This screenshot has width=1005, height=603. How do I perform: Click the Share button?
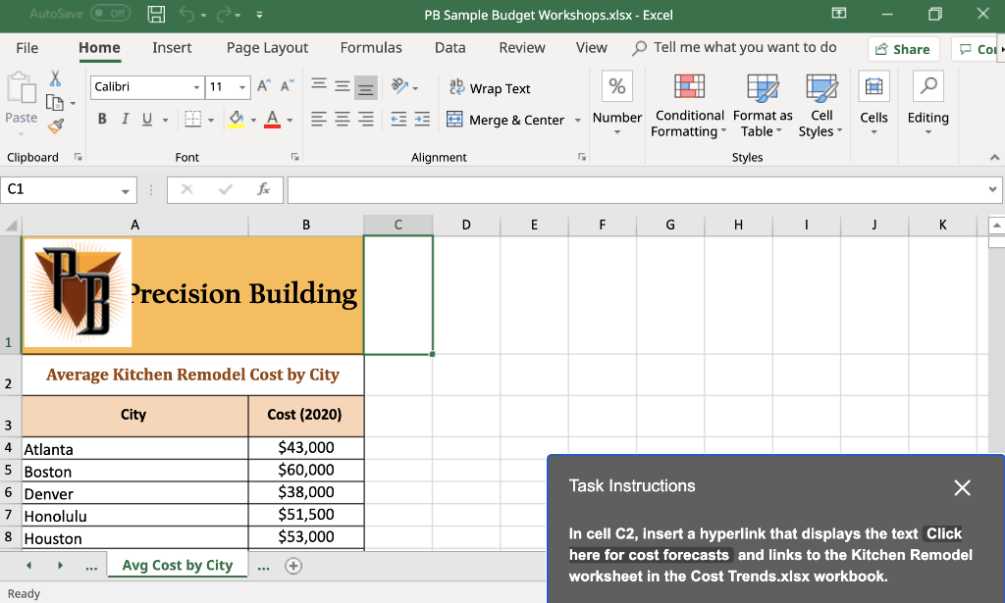pyautogui.click(x=903, y=47)
